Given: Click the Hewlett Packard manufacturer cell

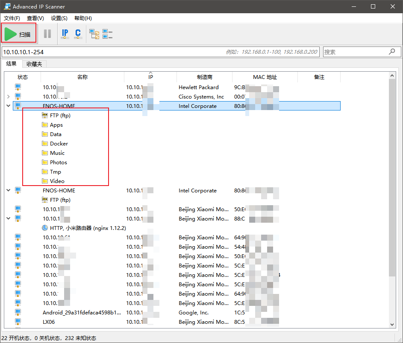Looking at the screenshot, I should click(198, 87).
